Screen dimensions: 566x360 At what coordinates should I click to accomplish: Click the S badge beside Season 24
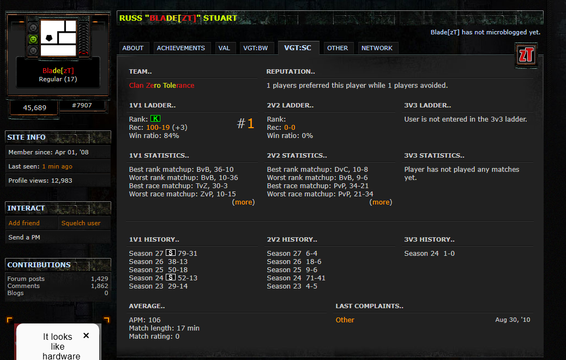pyautogui.click(x=170, y=277)
